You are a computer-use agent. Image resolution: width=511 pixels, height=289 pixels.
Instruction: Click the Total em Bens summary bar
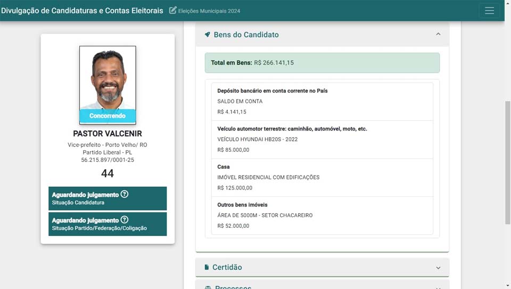tap(322, 63)
